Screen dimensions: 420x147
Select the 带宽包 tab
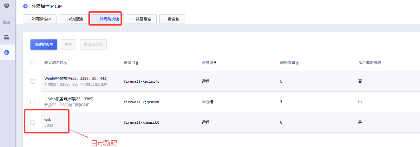[x=172, y=19]
